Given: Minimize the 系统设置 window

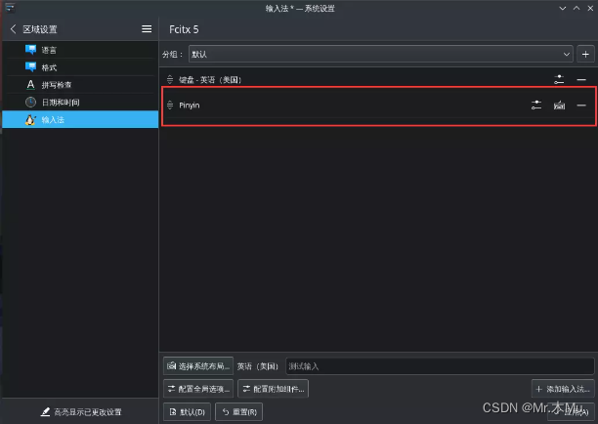Looking at the screenshot, I should (x=563, y=8).
